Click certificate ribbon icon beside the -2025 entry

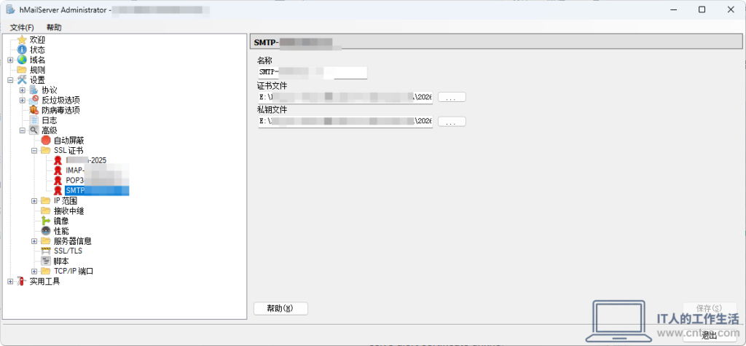(58, 160)
